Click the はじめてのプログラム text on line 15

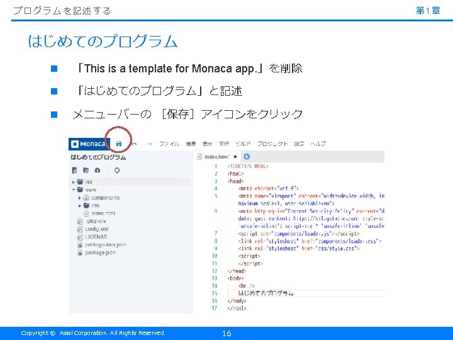click(x=266, y=293)
